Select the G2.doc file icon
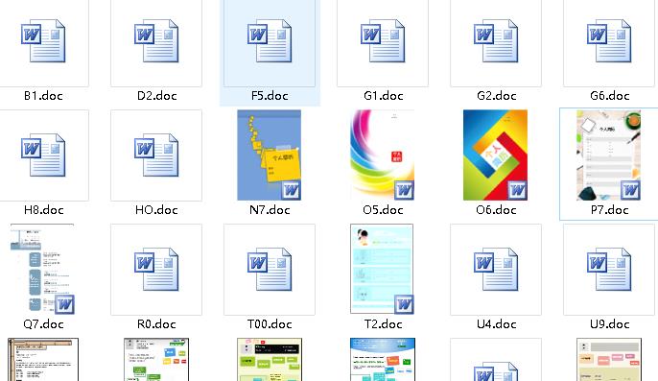Viewport: 658px width, 381px height. (x=496, y=40)
